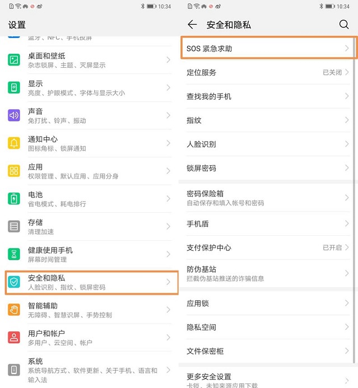Open chevron of 显示 row
This screenshot has width=358, height=388.
[x=168, y=87]
